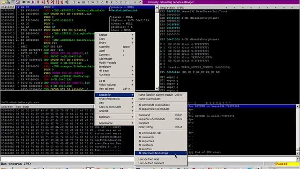Show Breakpoints via the 'b' button
Screen dimensions: 300x169
pyautogui.click(x=116, y=2)
